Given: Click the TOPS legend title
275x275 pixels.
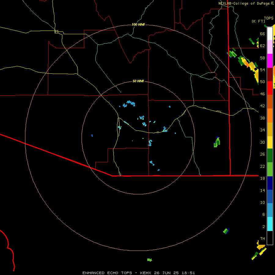Looking at the screenshot, I should tap(269, 18).
